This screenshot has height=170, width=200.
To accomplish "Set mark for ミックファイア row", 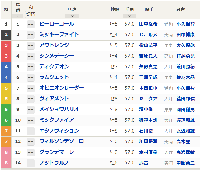I will tap(31, 120).
